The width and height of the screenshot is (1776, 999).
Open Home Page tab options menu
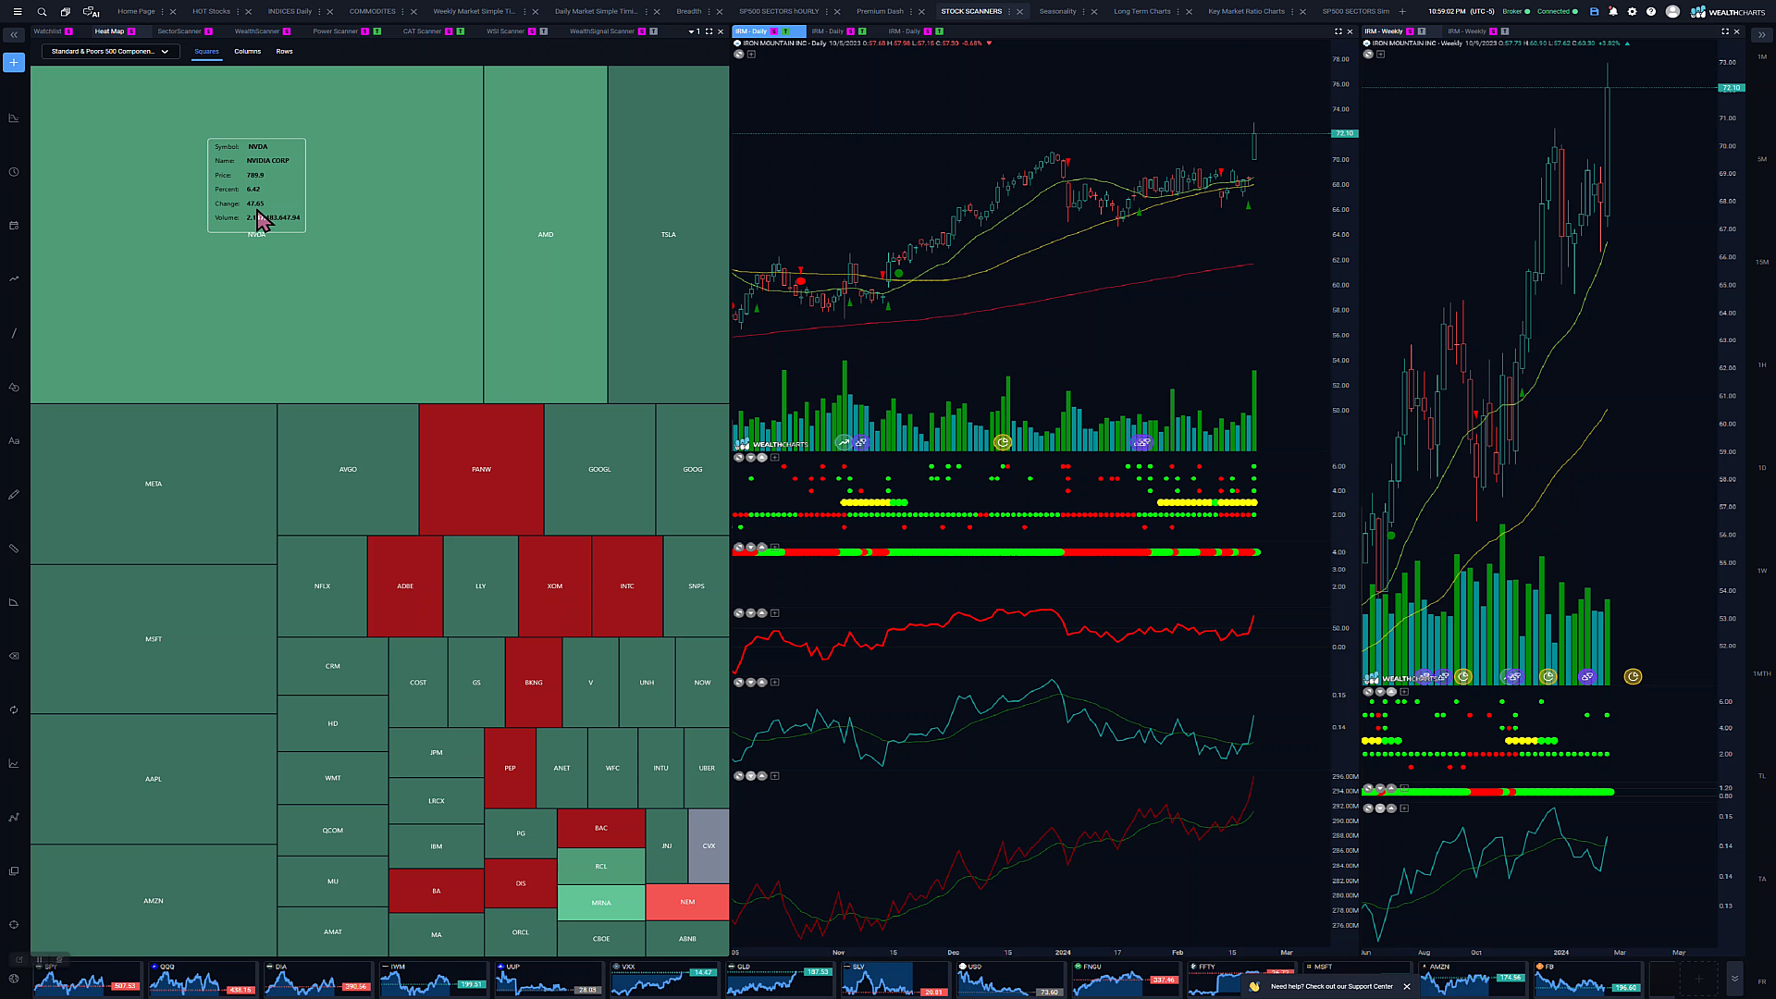(163, 12)
